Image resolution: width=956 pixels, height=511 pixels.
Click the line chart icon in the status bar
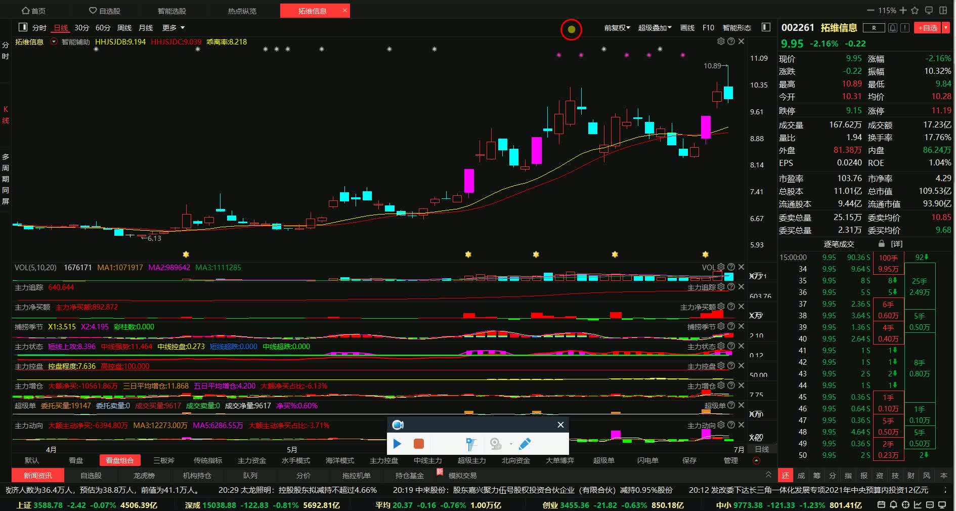pos(918,505)
